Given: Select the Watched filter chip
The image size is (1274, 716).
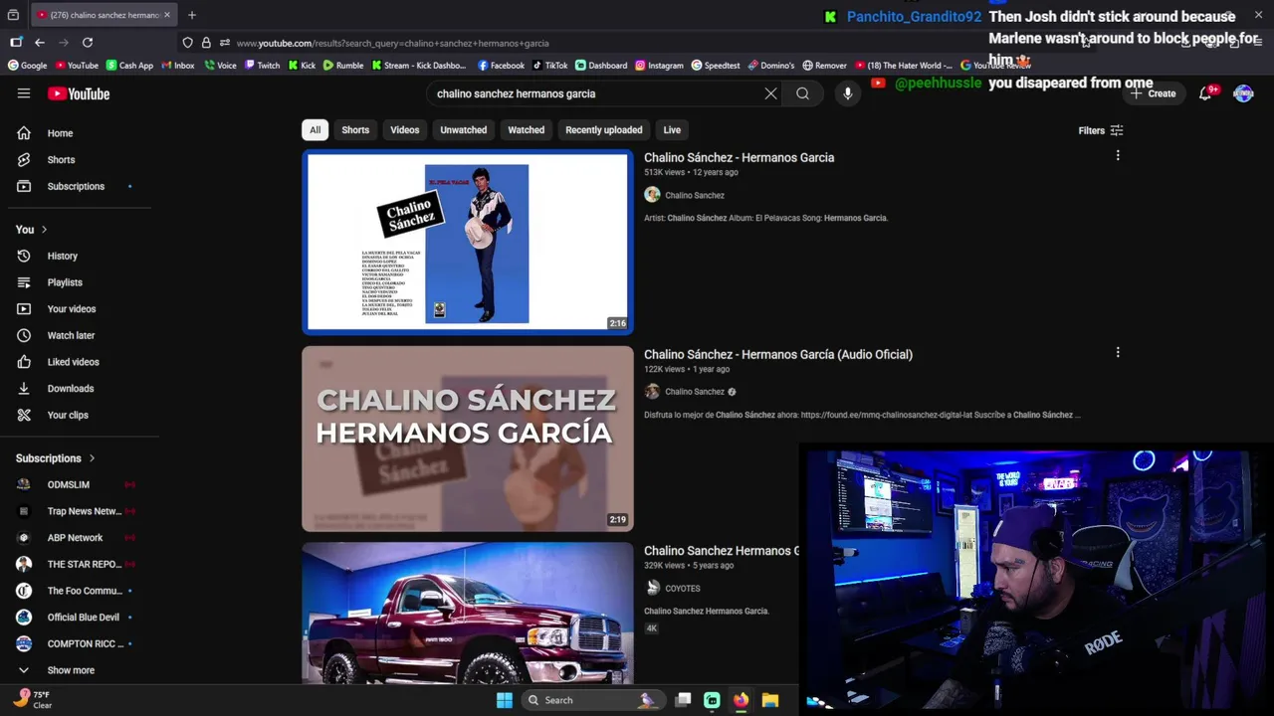Looking at the screenshot, I should [x=527, y=130].
